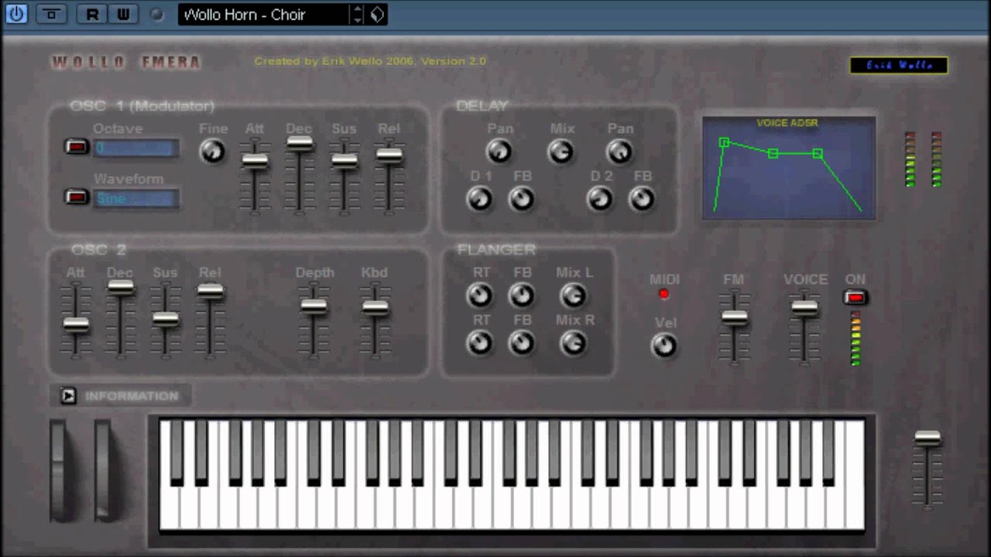Adjust the OSC 1 Dec slider
The image size is (991, 557).
(x=300, y=143)
